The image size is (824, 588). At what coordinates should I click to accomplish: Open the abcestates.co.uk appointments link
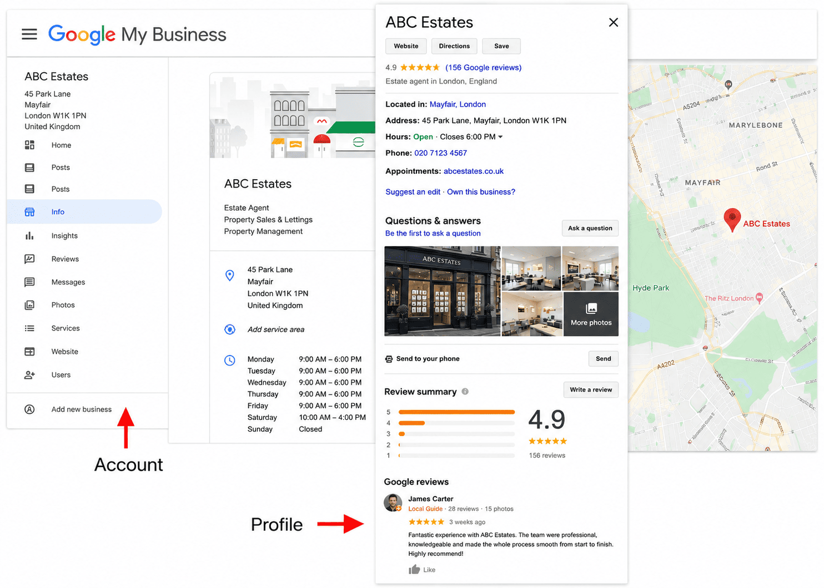(474, 171)
